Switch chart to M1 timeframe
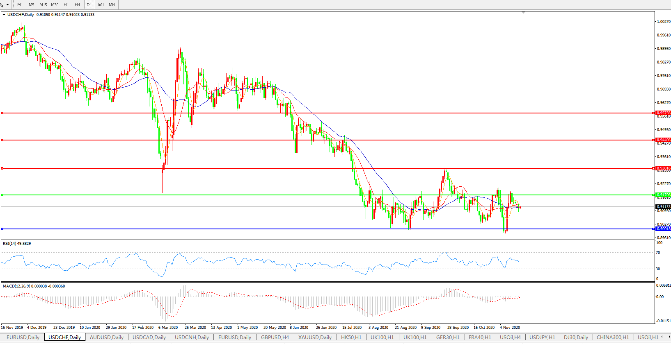The height and width of the screenshot is (344, 671). tap(20, 5)
